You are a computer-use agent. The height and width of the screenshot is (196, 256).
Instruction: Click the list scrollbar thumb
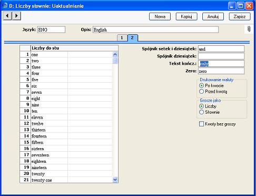pos(115,61)
